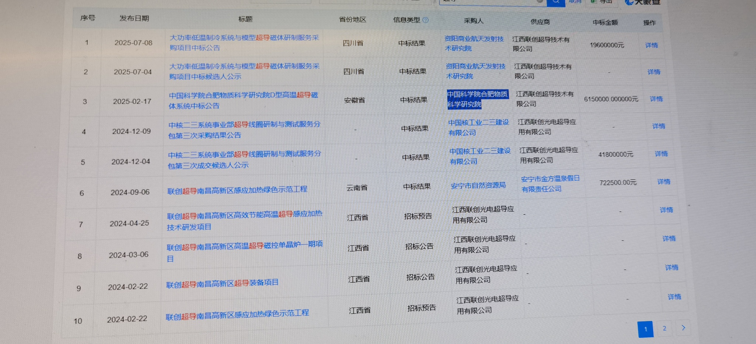The height and width of the screenshot is (344, 756).
Task: Select the 安徽省 province cell
Action: coord(354,100)
